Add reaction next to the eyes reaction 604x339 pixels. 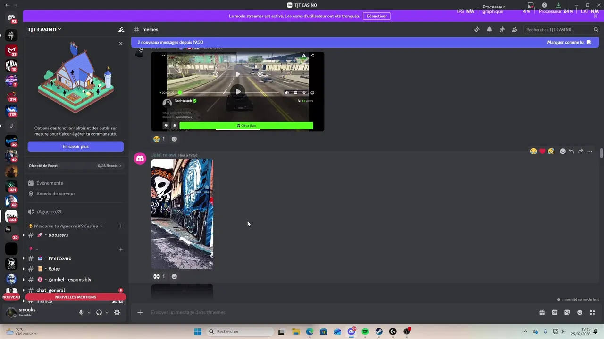click(174, 276)
